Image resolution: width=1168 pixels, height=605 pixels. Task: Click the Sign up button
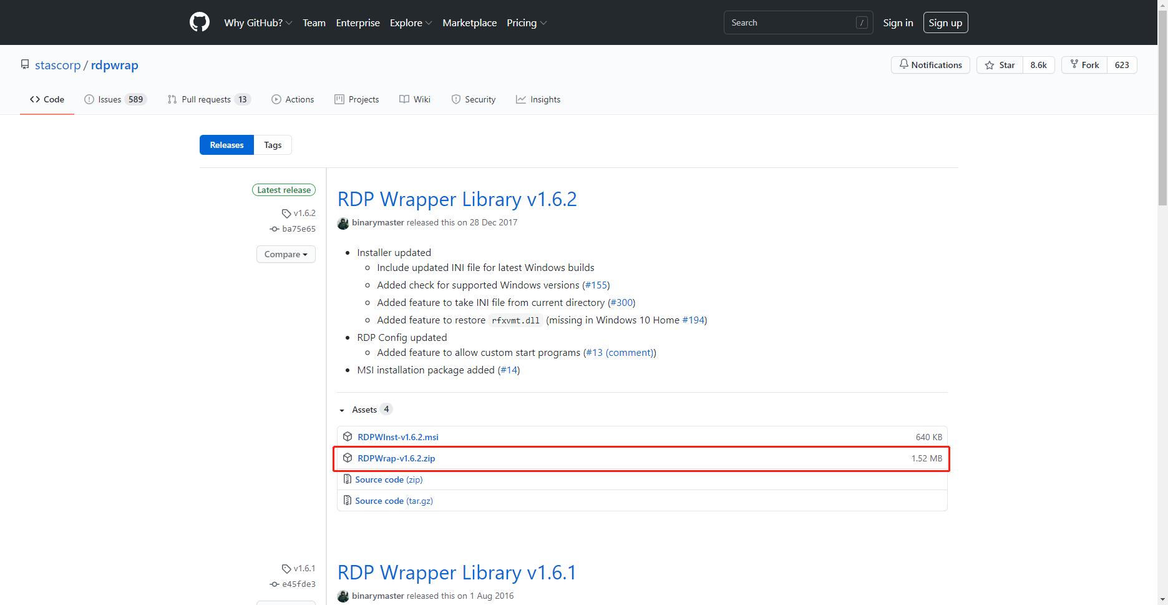pyautogui.click(x=945, y=22)
